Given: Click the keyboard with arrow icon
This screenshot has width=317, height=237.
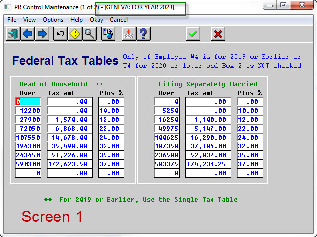Looking at the screenshot, I should click(x=129, y=34).
